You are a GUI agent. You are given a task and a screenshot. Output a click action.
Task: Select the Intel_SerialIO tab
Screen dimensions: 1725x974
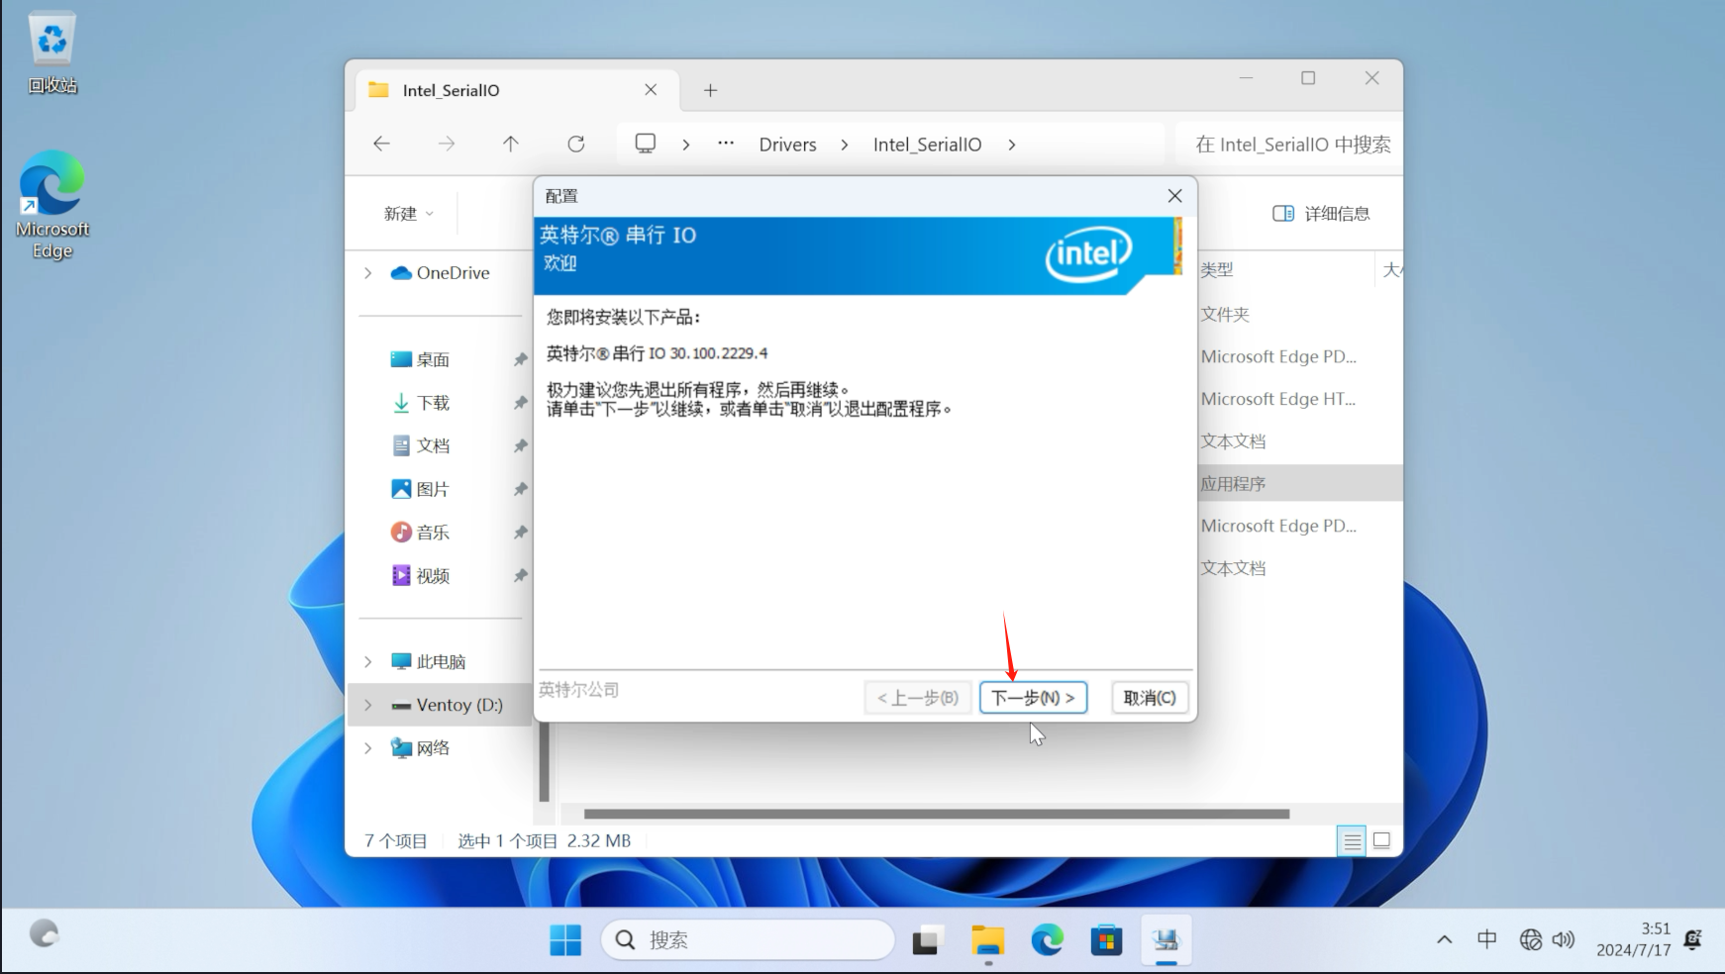[x=517, y=90]
